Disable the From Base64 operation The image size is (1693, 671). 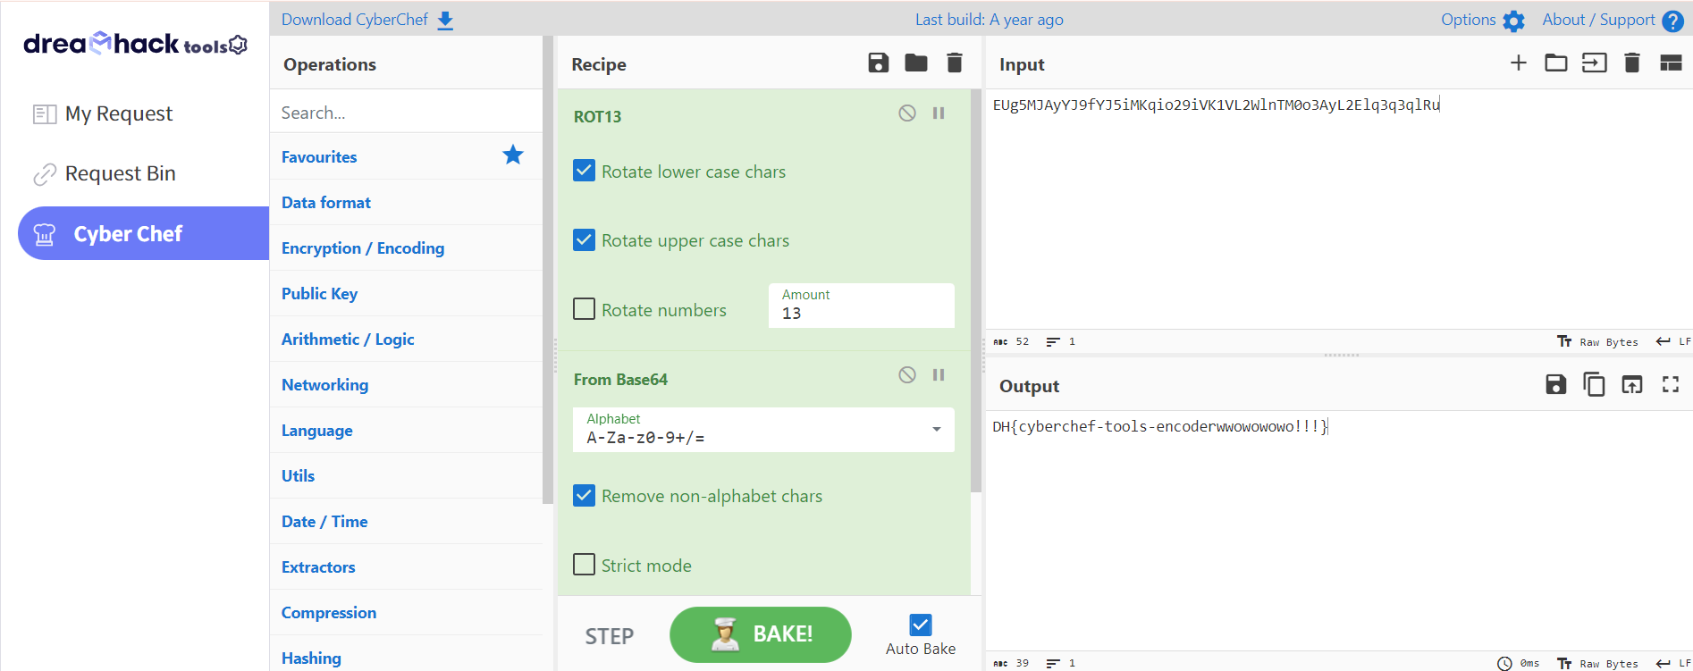(x=907, y=374)
